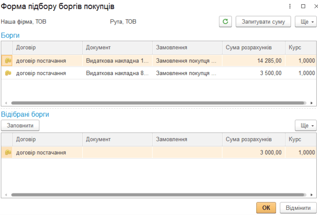The image size is (318, 215).
Task: Open the Ще dropdown in Відібрані борги section
Action: click(306, 126)
